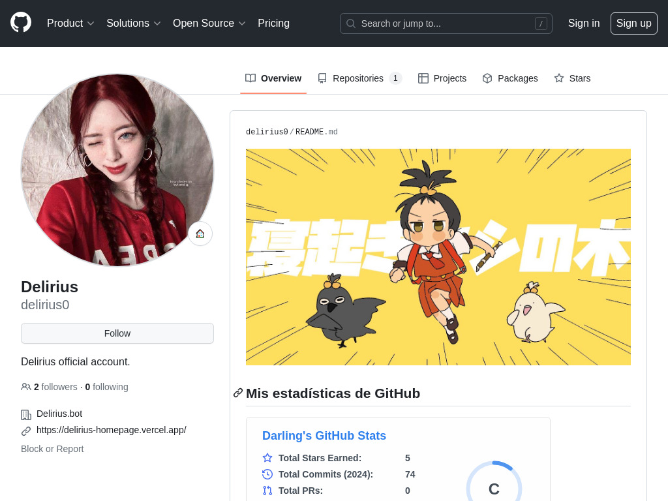668x501 pixels.
Task: Open the Packages tab
Action: (510, 78)
